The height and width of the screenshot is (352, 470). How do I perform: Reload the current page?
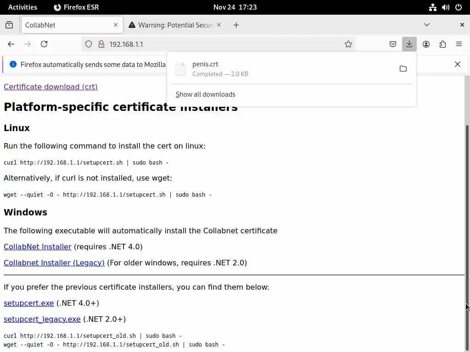coord(44,44)
